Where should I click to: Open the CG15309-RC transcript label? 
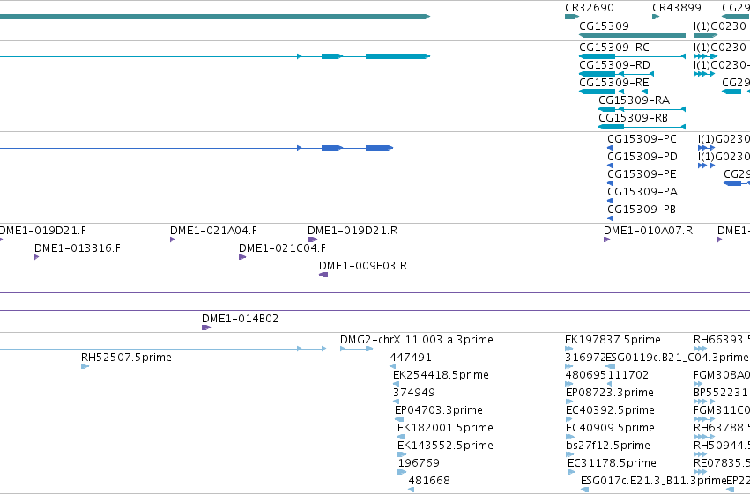click(614, 48)
